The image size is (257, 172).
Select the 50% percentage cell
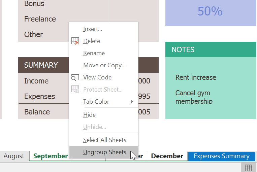(x=210, y=11)
